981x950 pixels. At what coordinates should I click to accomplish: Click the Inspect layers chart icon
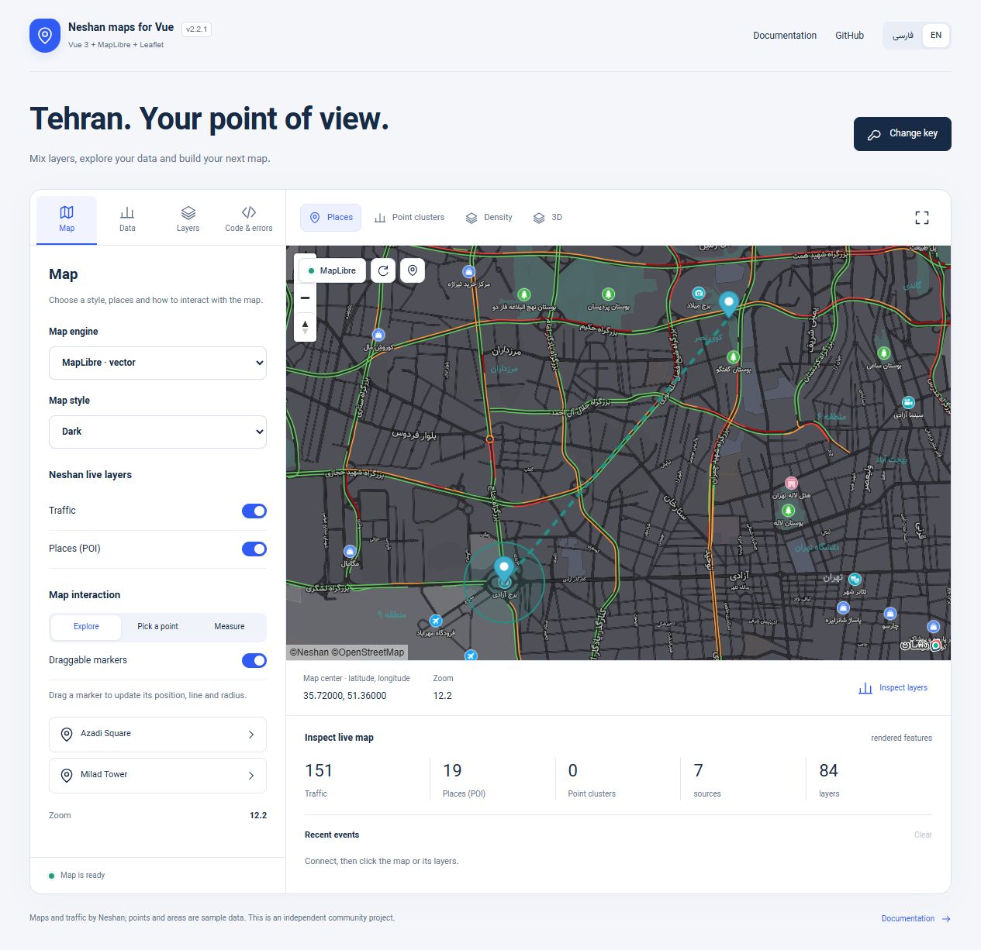click(x=865, y=688)
